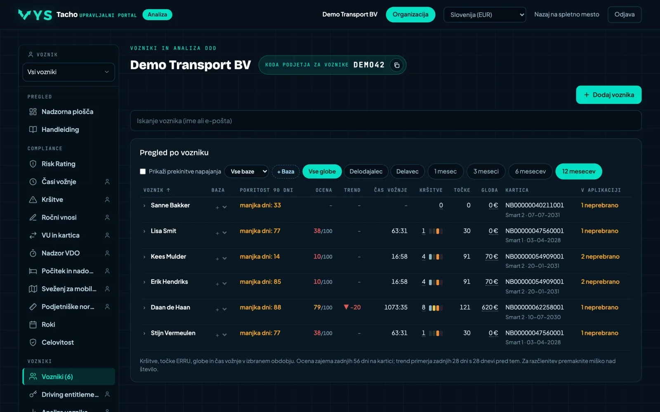Select the Vse globe filter
The image size is (660, 412).
pyautogui.click(x=322, y=171)
